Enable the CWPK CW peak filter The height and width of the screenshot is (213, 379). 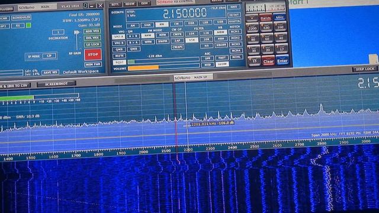tap(177, 34)
